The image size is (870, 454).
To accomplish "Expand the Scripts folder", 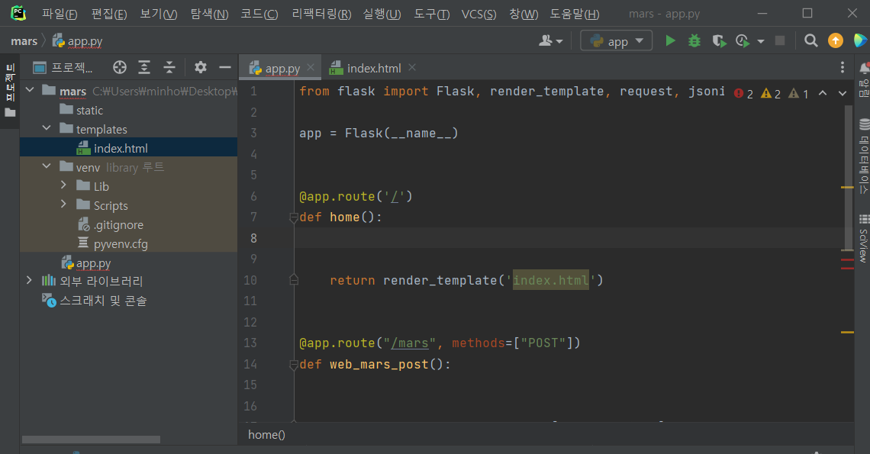I will point(64,204).
